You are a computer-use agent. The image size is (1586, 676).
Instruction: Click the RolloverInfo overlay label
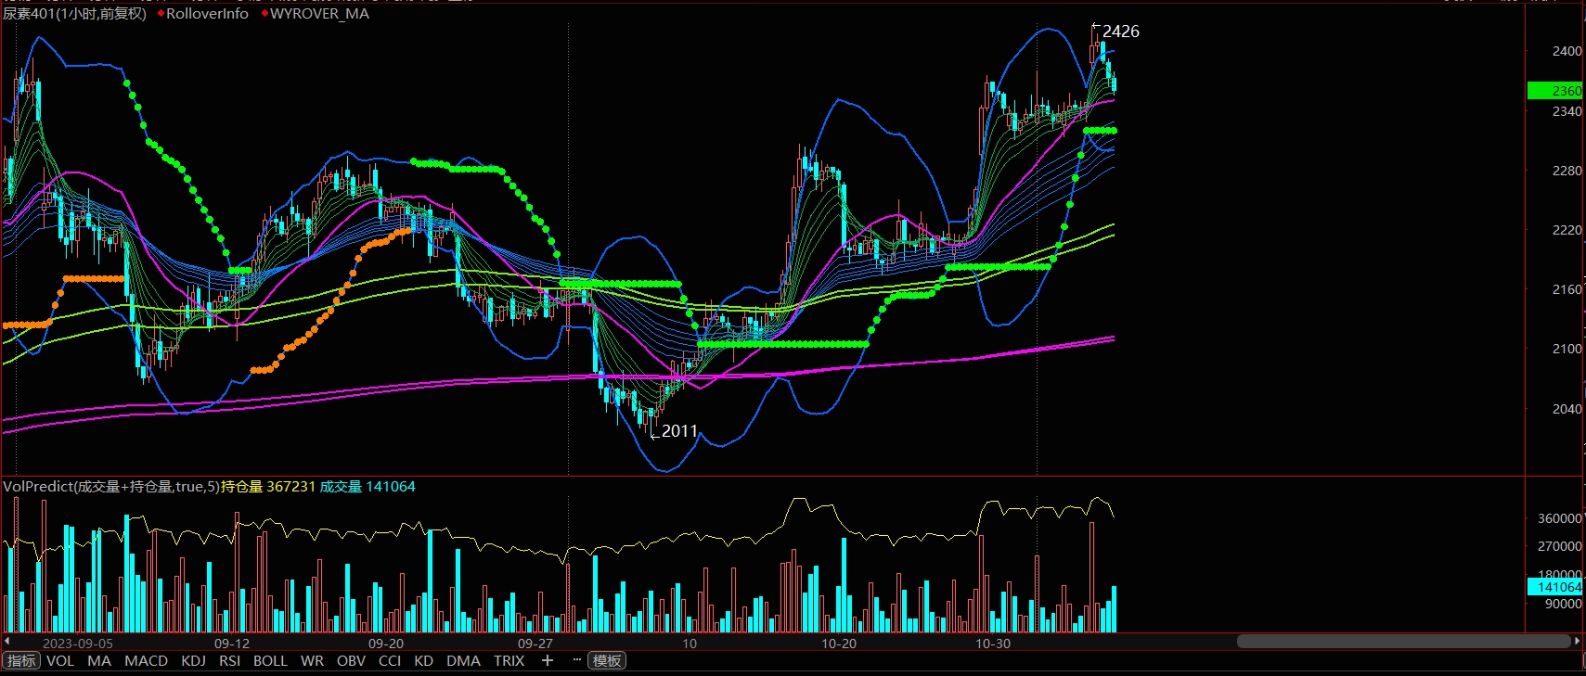[x=207, y=14]
